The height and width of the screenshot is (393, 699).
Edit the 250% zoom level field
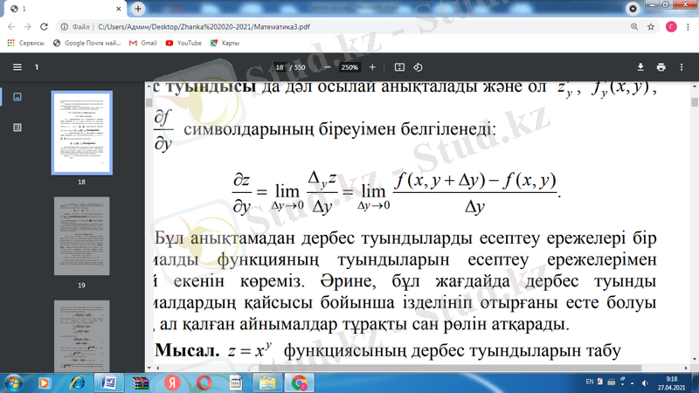click(349, 67)
